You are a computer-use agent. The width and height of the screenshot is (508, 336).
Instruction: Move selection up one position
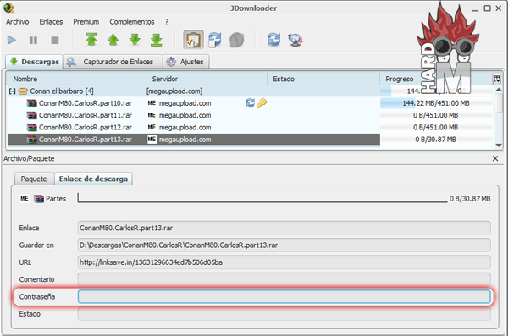[x=113, y=40]
